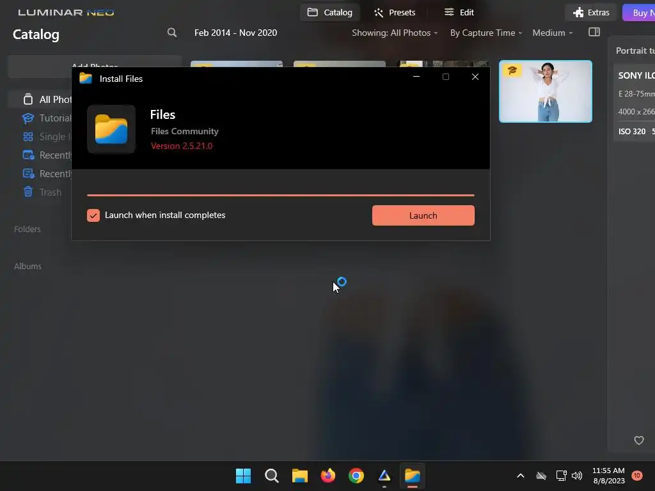The image size is (655, 491).
Task: Click the Install Files title bar folder icon
Action: [86, 78]
